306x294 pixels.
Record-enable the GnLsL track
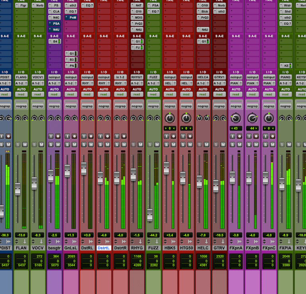coord(75,136)
